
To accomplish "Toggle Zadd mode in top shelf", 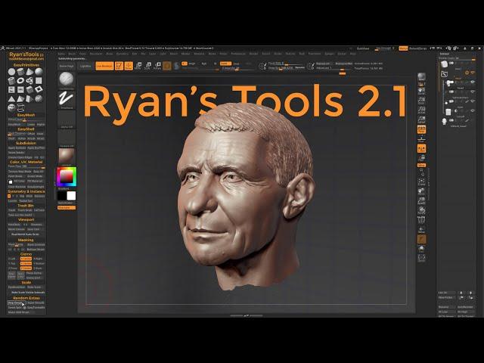I will (x=225, y=64).
